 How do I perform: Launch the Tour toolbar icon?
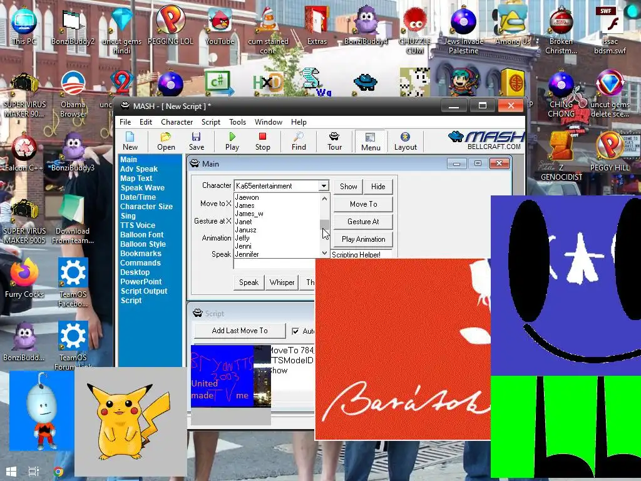point(334,141)
